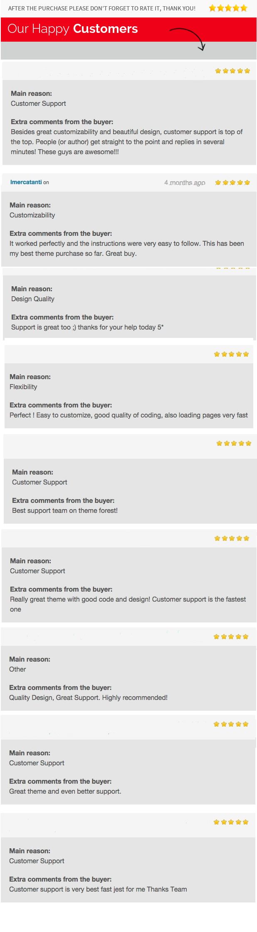The image size is (257, 932).
Task: Click the "Customizability" main reason text
Action: click(x=32, y=215)
